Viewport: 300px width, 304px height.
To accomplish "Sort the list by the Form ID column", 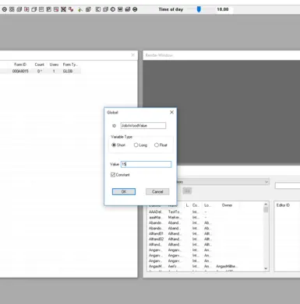I will coord(20,65).
